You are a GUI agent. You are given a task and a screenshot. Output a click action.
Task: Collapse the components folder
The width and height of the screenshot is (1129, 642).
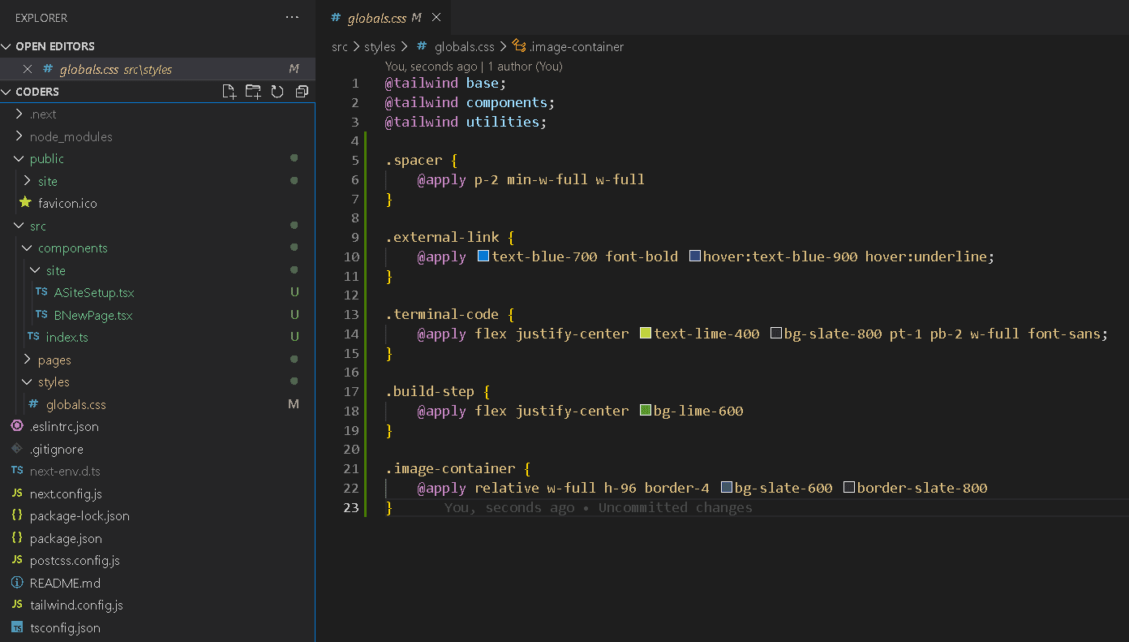(x=72, y=248)
